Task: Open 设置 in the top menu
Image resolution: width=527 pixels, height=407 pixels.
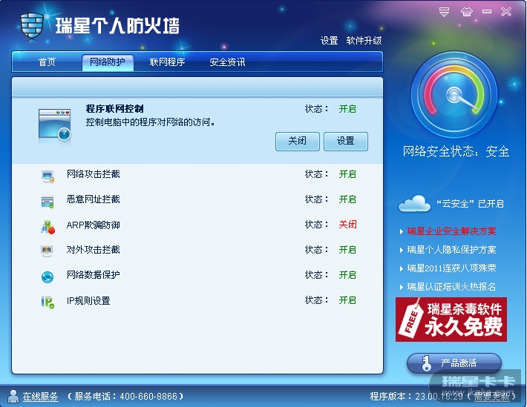Action: (329, 41)
